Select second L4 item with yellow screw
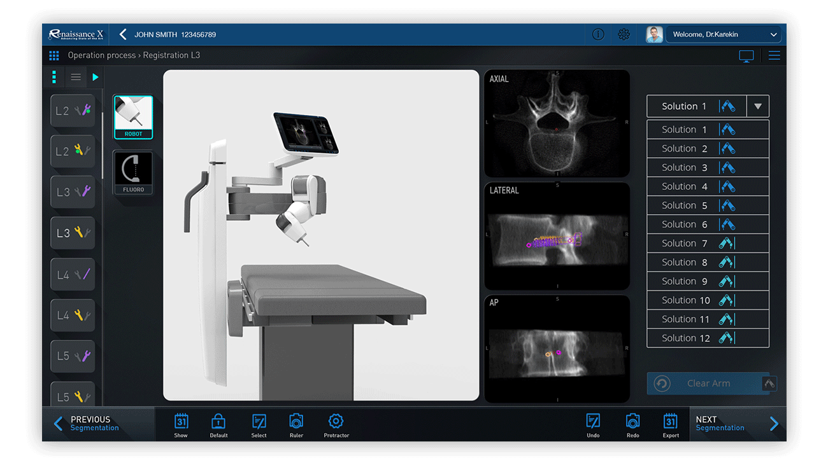This screenshot has height=465, width=828. 73,316
